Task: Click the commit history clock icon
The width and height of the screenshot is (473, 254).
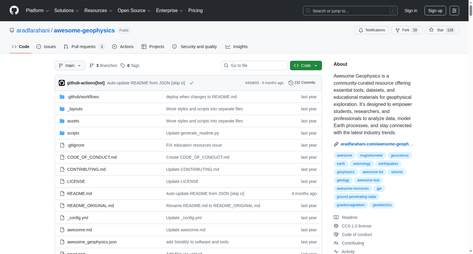Action: (x=291, y=83)
